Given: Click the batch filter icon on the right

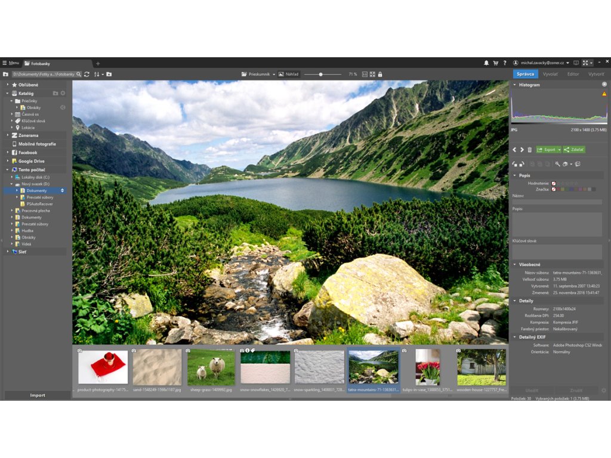Looking at the screenshot, I should (x=578, y=165).
